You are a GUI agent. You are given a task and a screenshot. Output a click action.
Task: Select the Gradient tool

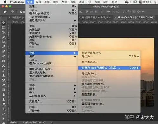[x=3, y=90]
